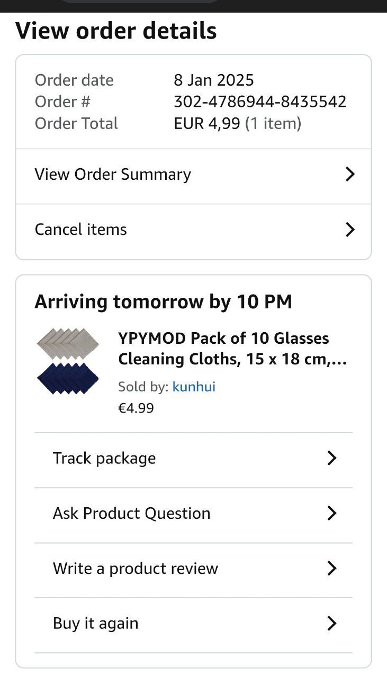Select the Cancel items option
Screen dimensions: 387x677
click(81, 230)
